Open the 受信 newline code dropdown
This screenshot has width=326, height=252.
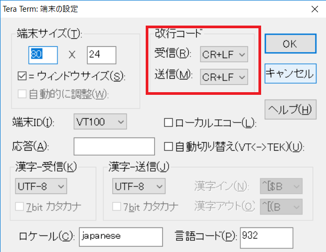coord(224,54)
